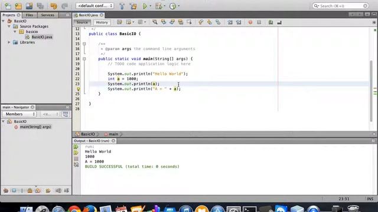
Task: Click the Toggle Highlight Search icon
Action: (x=181, y=22)
